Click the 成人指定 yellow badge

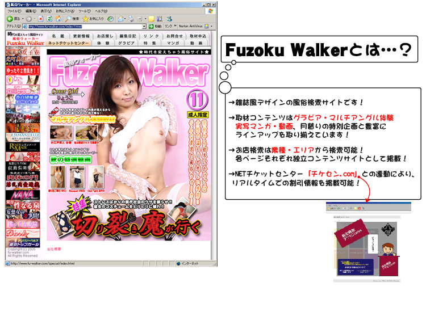[x=198, y=115]
